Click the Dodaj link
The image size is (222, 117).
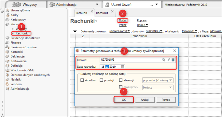click(123, 21)
